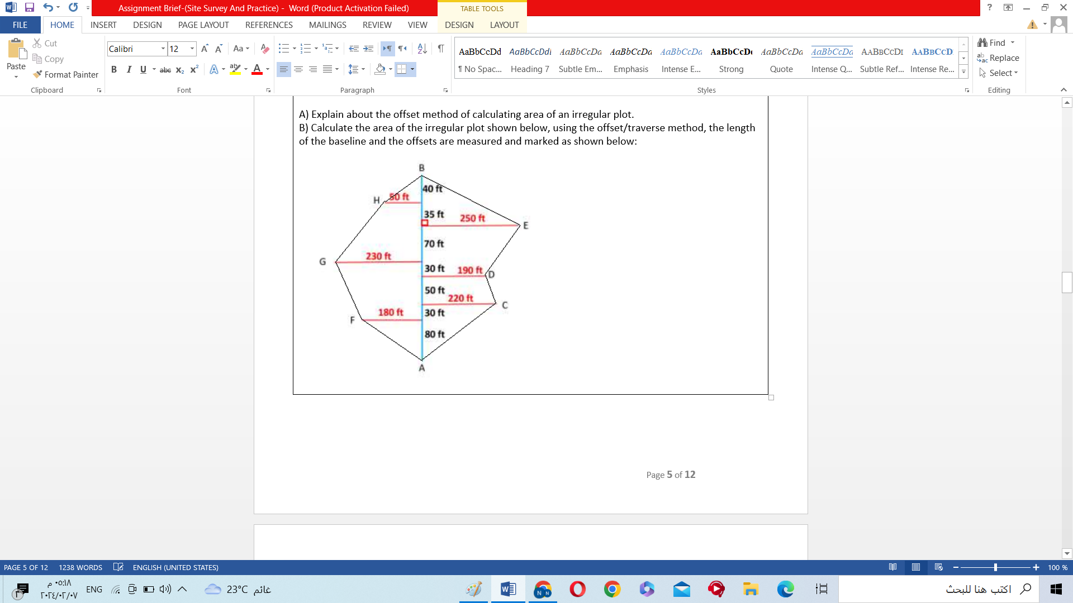This screenshot has height=603, width=1073.
Task: Open the REFERENCES ribbon tab
Action: point(269,25)
